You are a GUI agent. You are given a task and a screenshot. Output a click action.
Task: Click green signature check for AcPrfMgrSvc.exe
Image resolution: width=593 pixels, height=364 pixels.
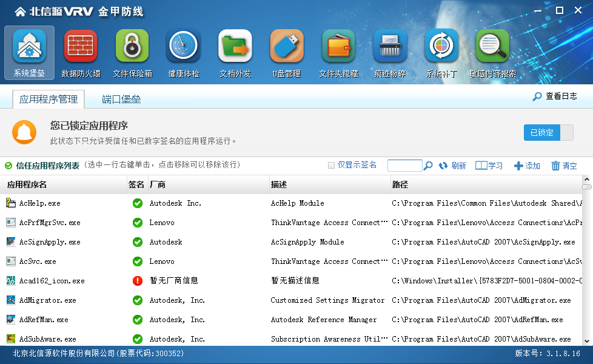(x=138, y=223)
